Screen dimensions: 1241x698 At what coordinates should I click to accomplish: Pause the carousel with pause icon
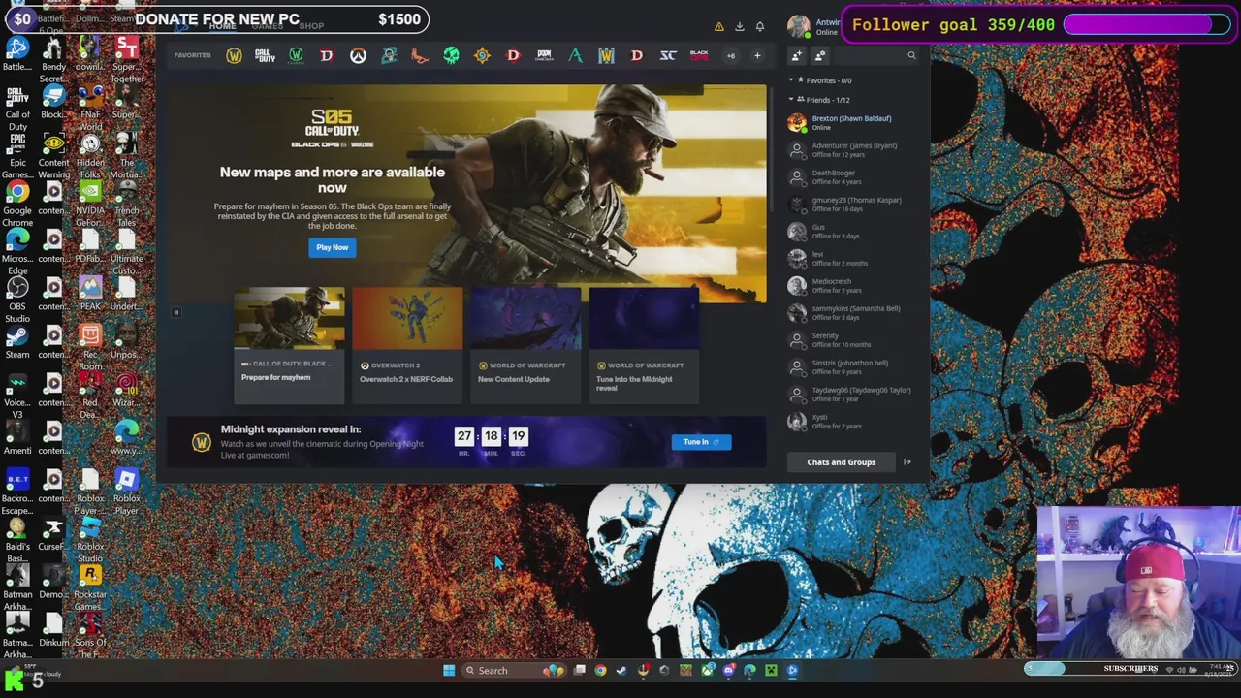176,312
